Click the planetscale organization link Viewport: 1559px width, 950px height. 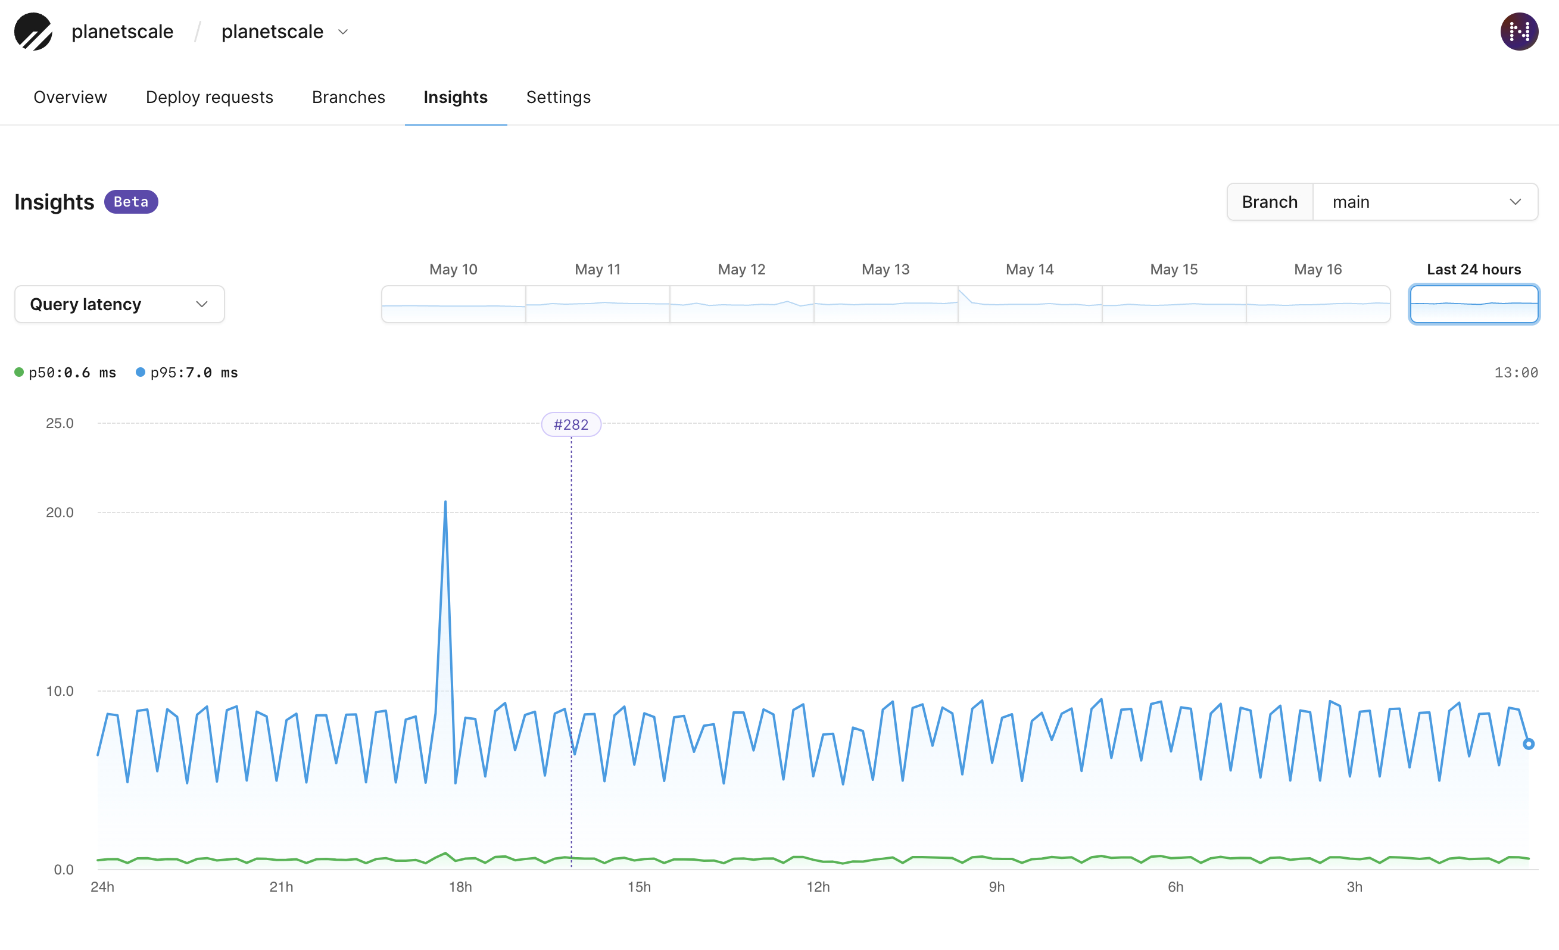[x=122, y=32]
